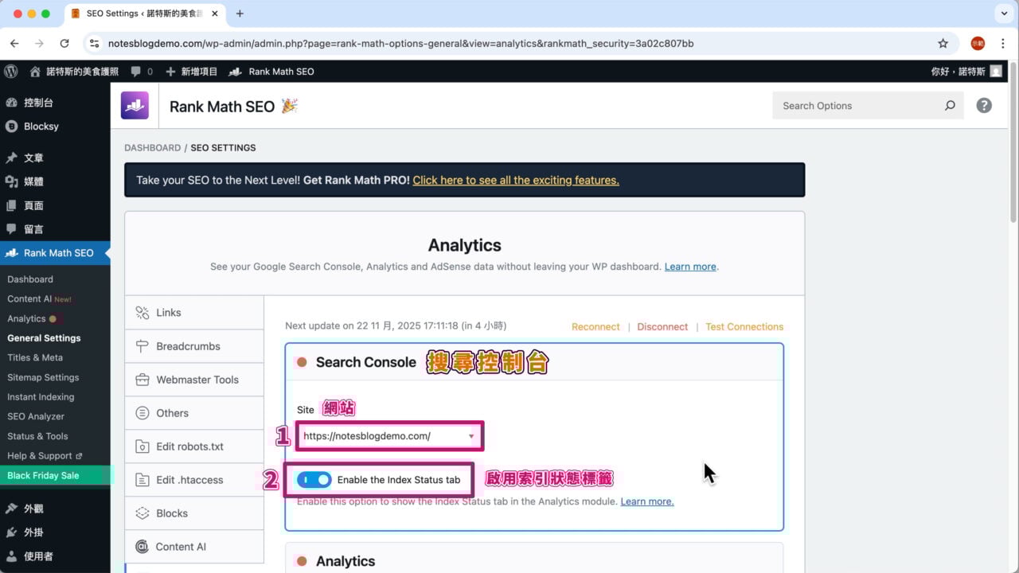Click the WordPress logo in admin bar

point(11,72)
